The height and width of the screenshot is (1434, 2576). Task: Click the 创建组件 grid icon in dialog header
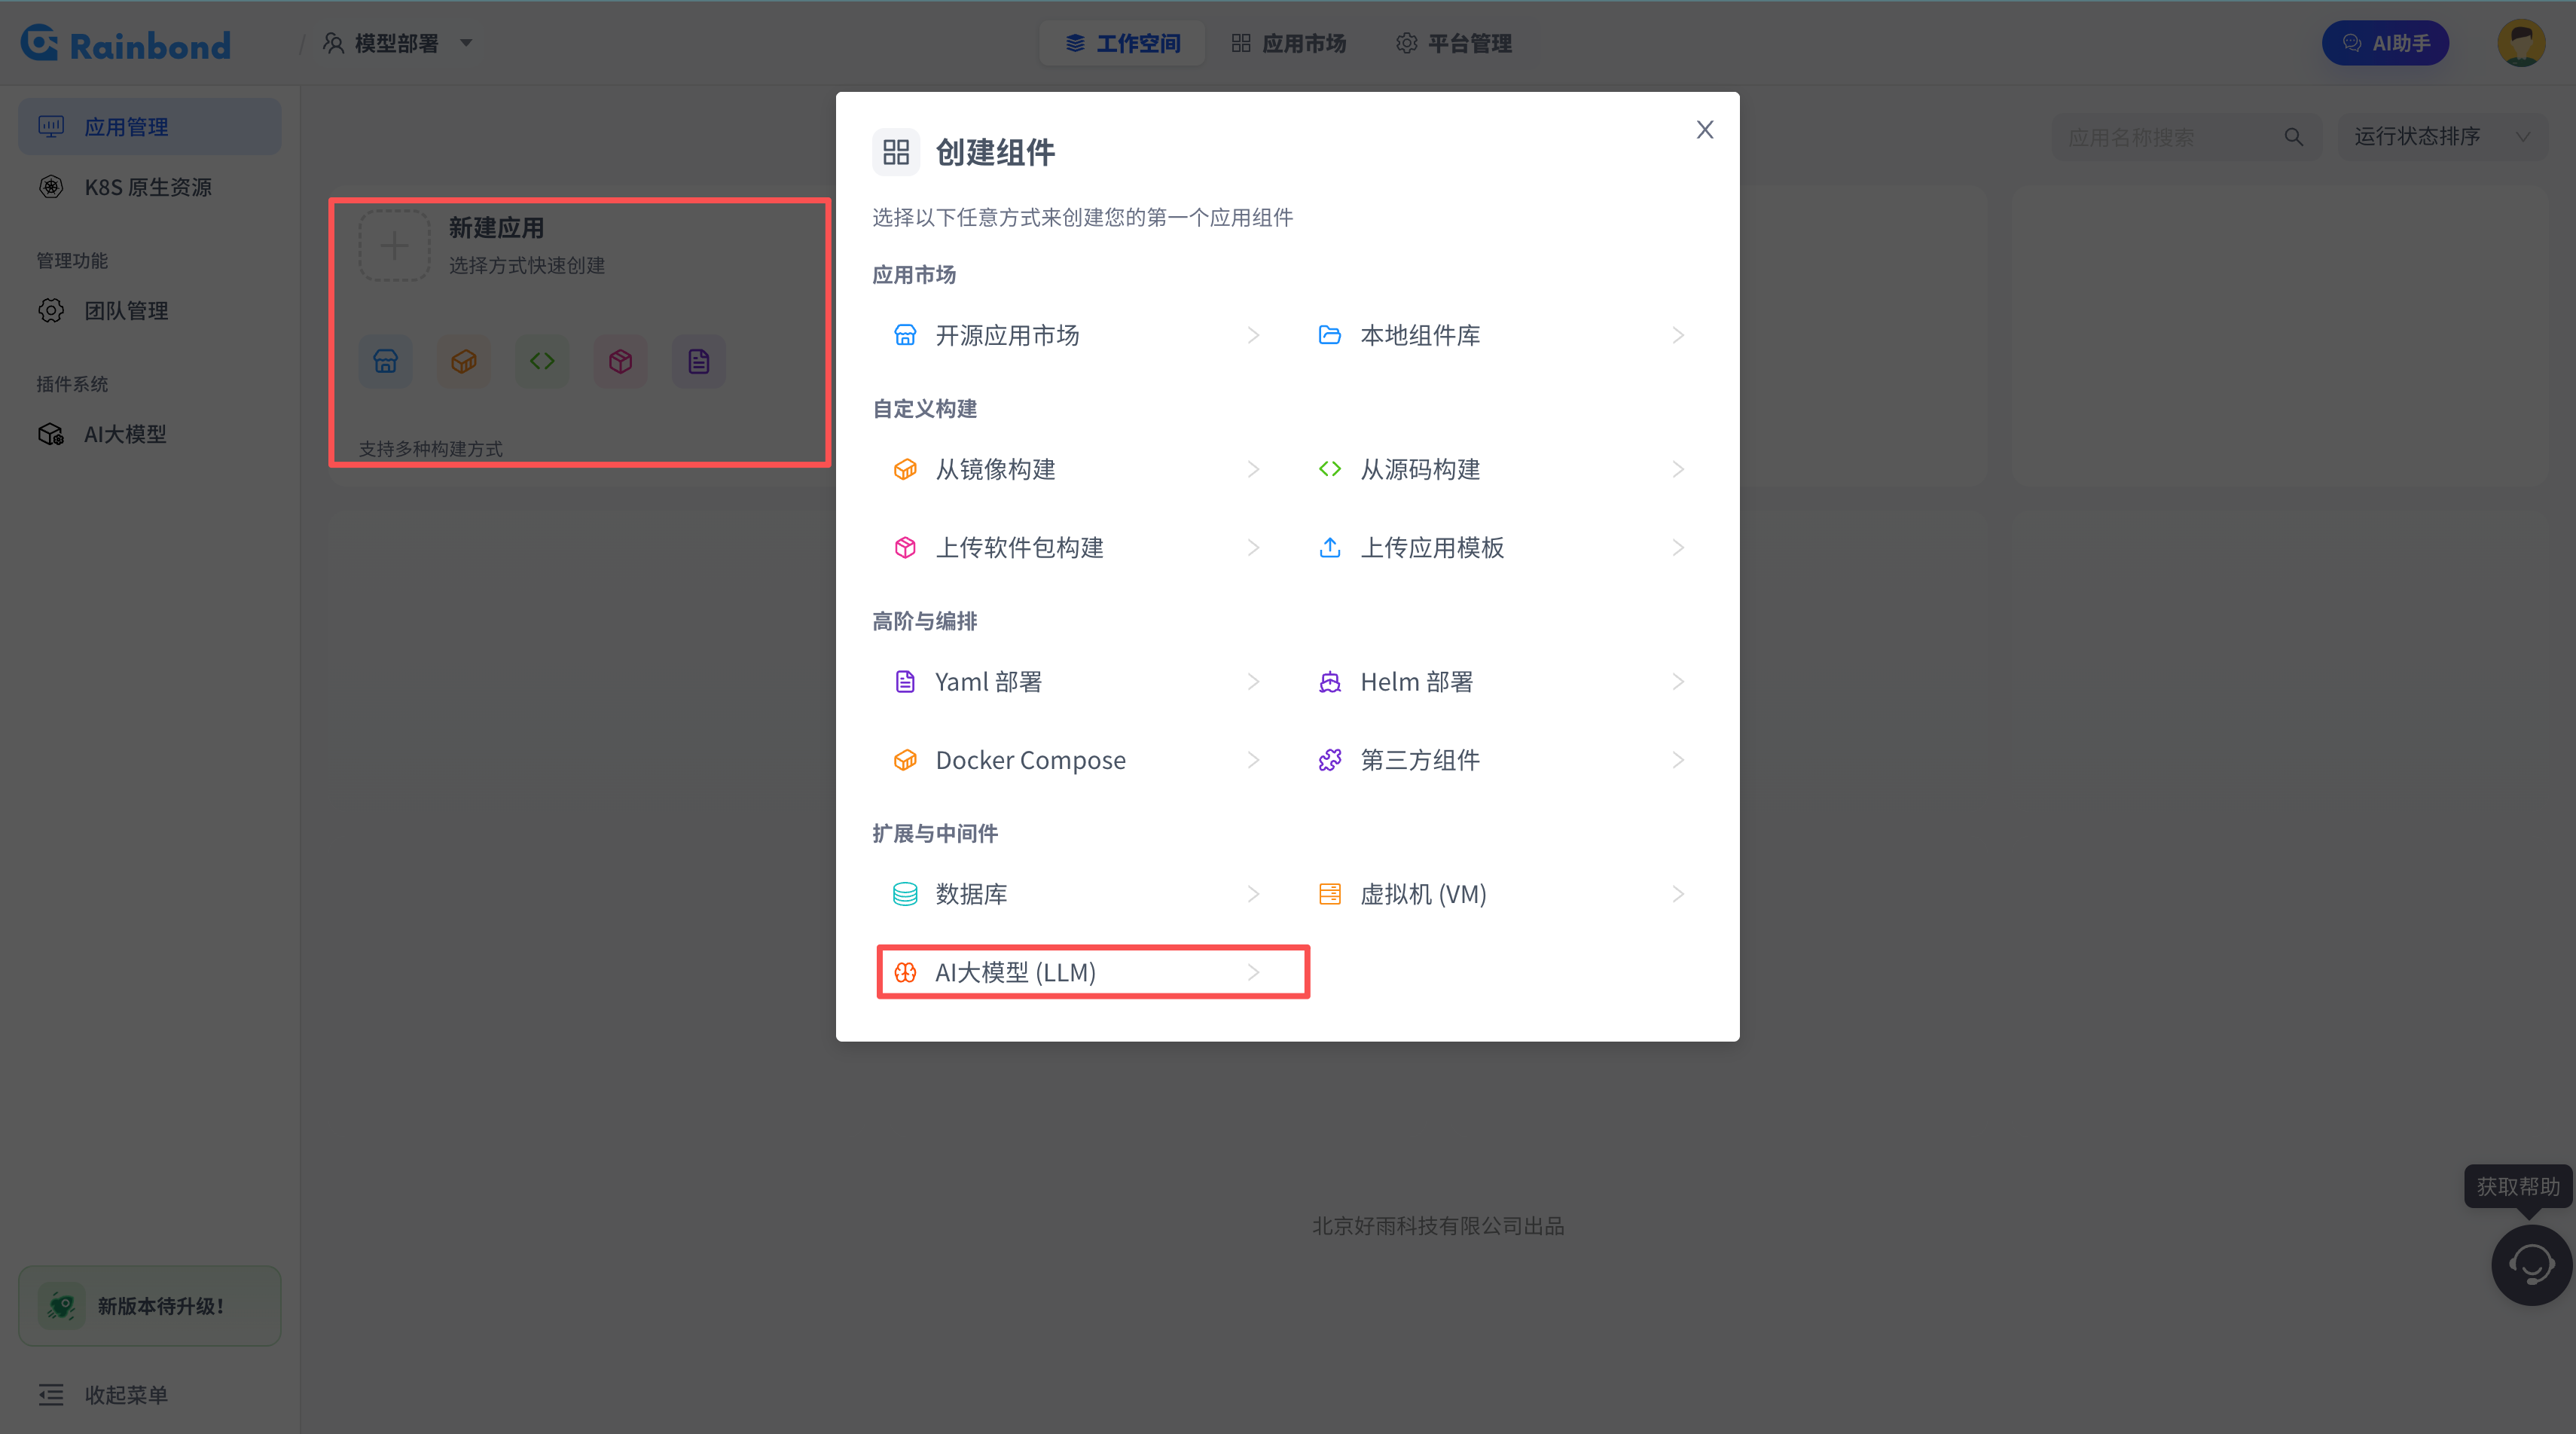tap(896, 152)
